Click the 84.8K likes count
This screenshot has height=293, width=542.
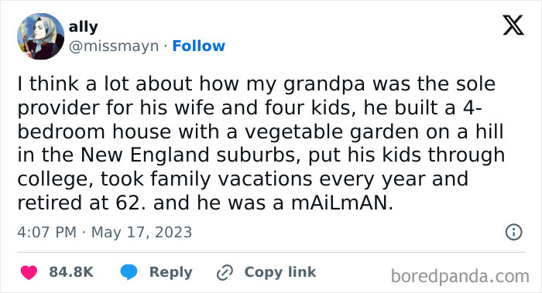[71, 272]
